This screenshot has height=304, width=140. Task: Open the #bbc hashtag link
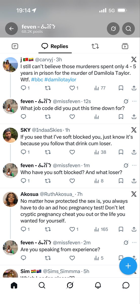click(x=37, y=80)
